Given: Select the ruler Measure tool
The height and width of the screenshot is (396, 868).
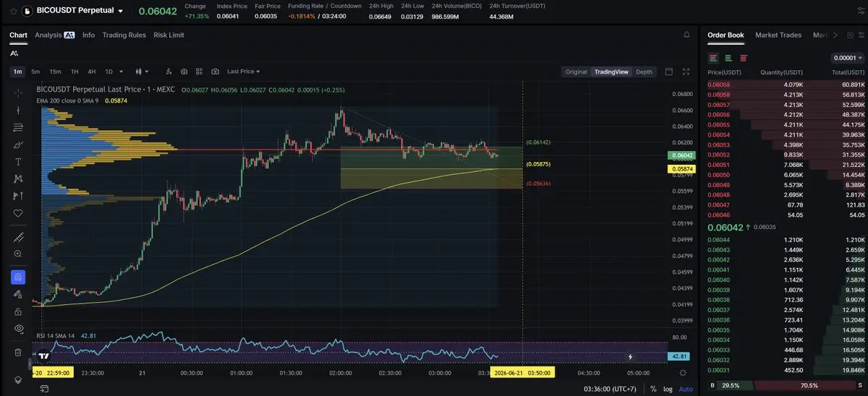Looking at the screenshot, I should (18, 237).
